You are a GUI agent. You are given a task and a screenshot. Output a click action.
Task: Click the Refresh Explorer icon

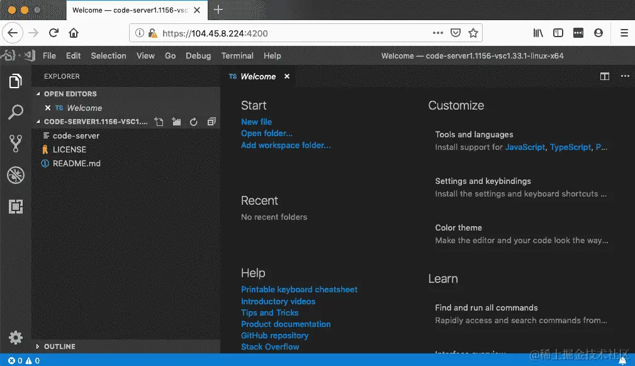194,122
